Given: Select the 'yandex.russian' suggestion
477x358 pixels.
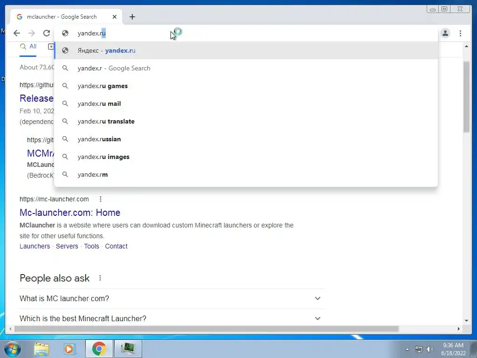Looking at the screenshot, I should [246, 139].
